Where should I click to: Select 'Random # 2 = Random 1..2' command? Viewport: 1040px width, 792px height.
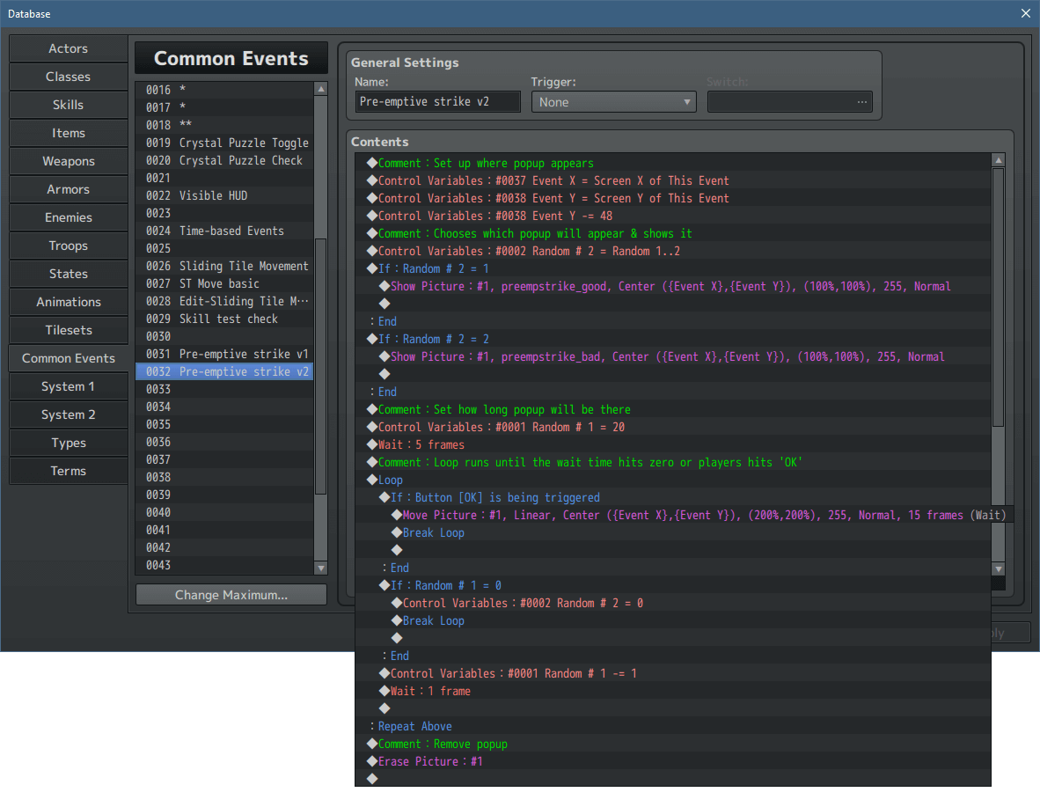673,251
